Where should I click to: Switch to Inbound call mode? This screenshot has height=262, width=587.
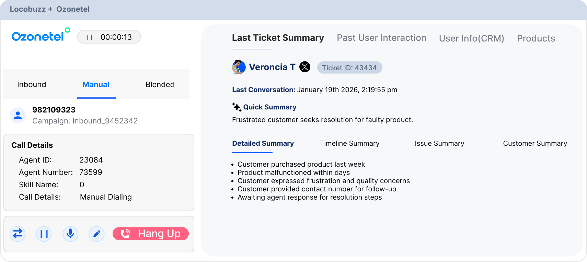click(32, 85)
